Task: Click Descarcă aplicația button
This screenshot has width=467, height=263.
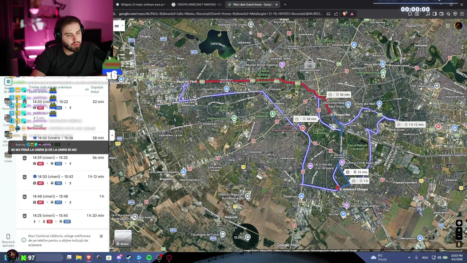Action: [x=8, y=240]
